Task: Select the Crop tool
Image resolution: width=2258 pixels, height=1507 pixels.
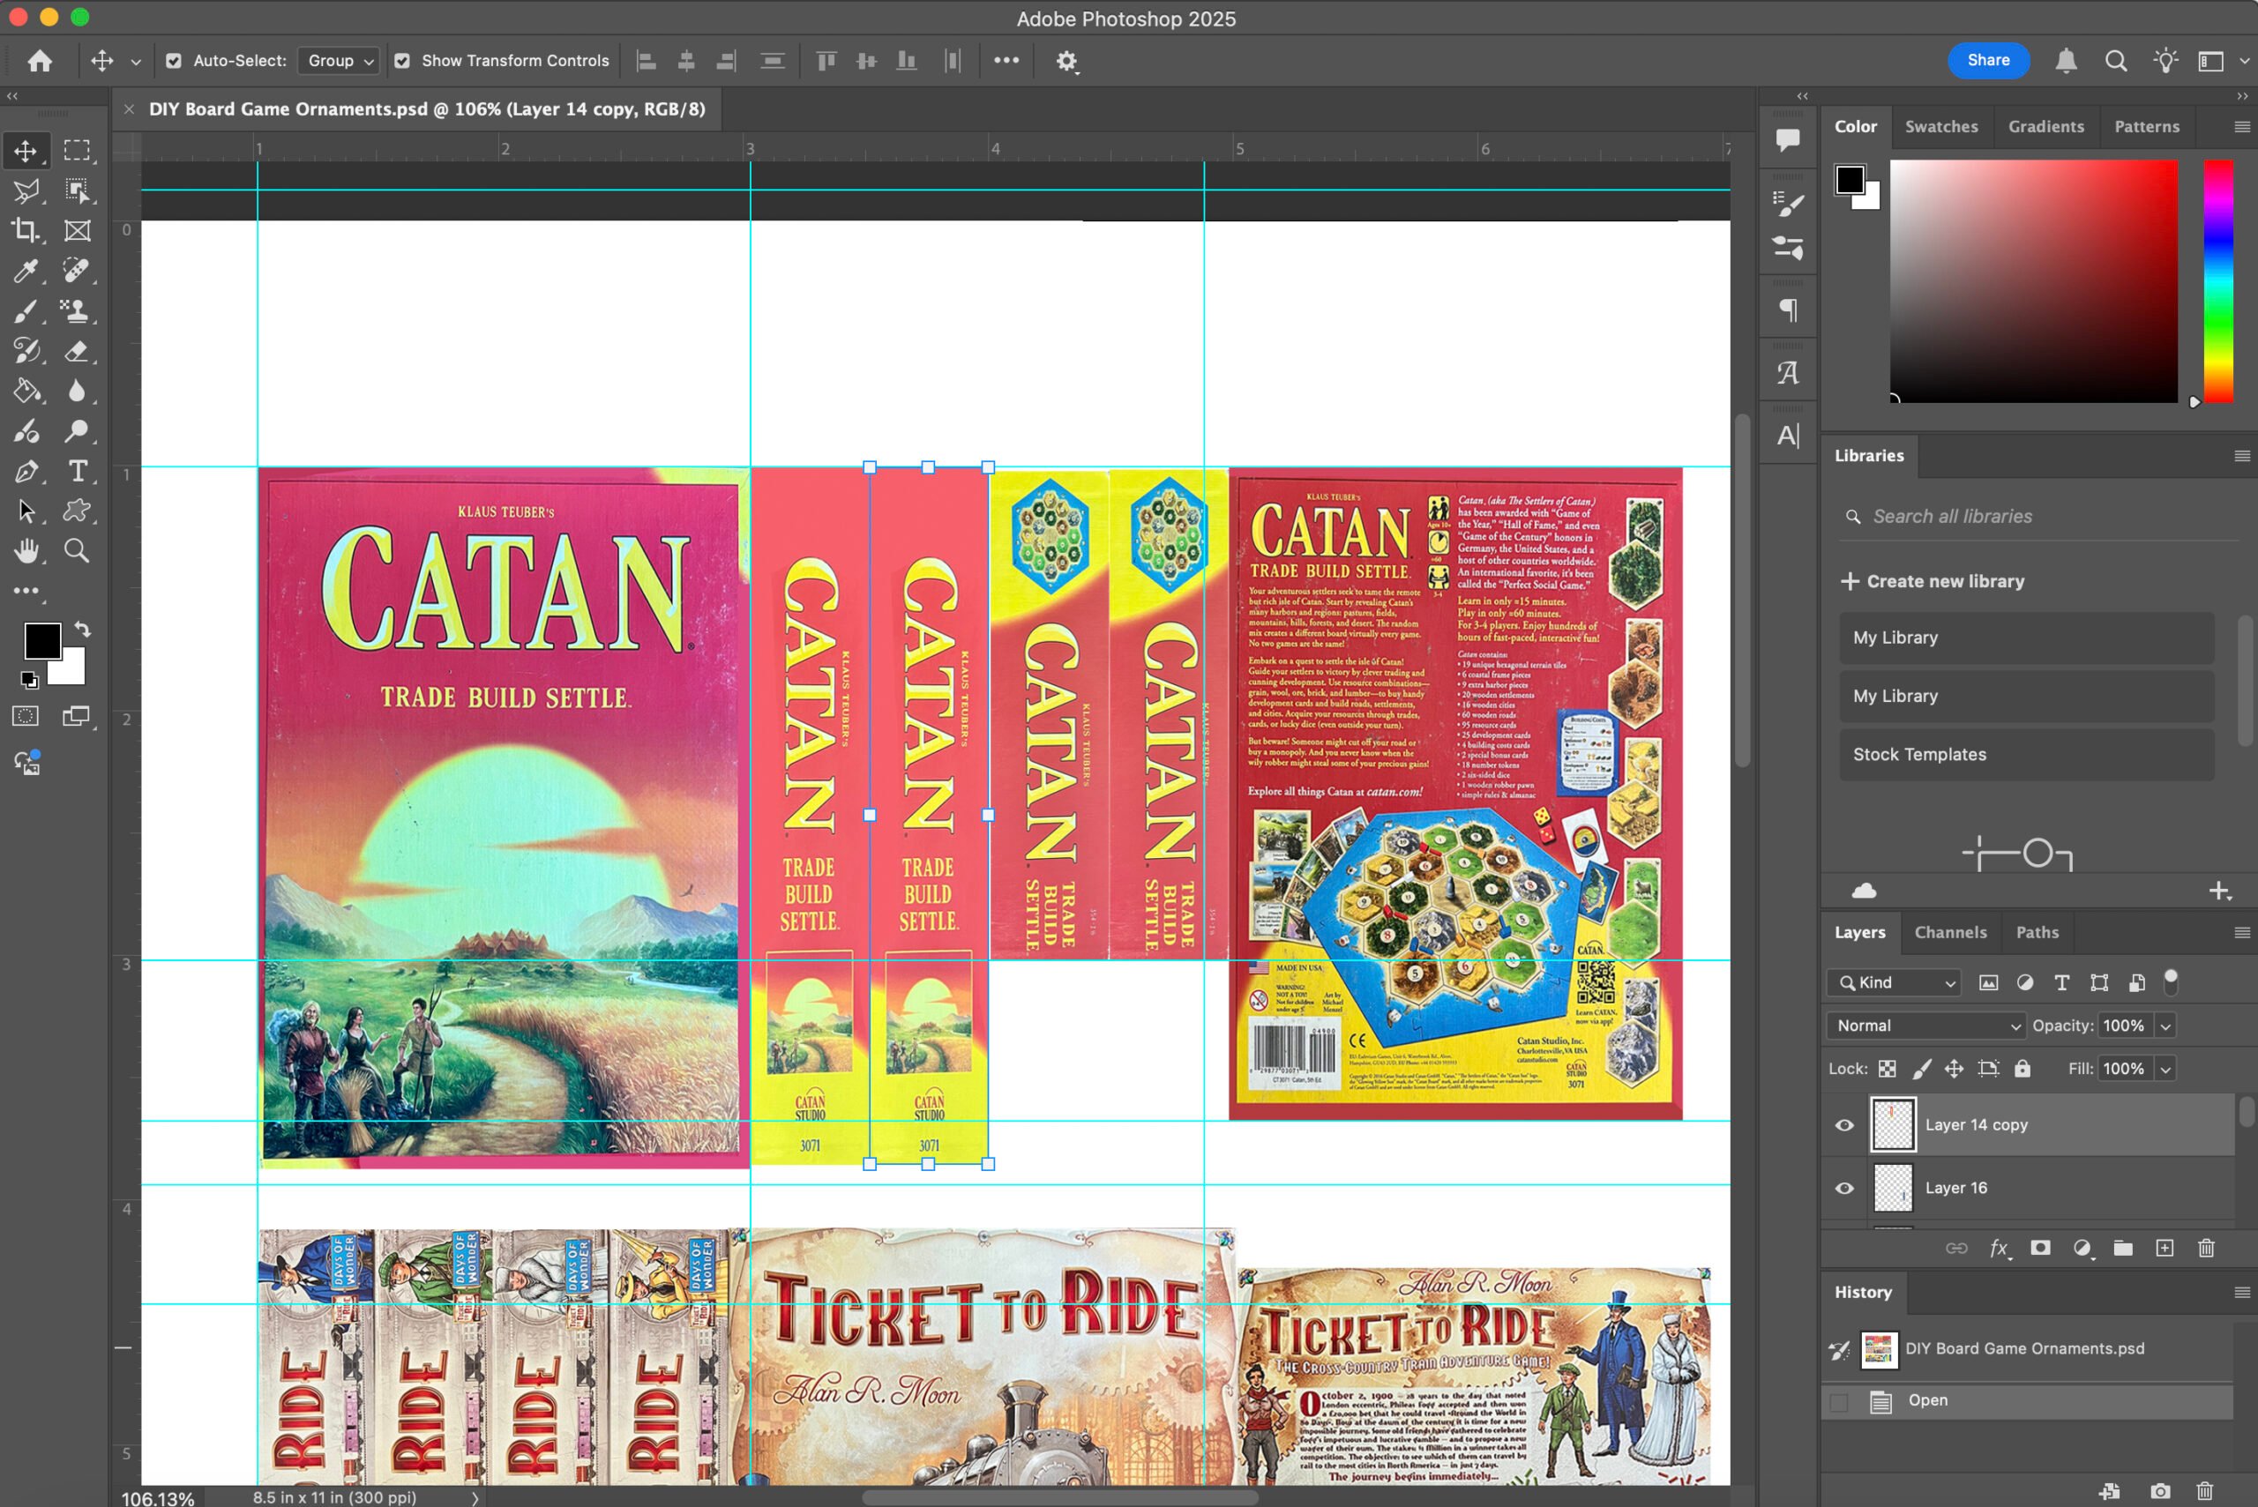Action: pos(26,231)
